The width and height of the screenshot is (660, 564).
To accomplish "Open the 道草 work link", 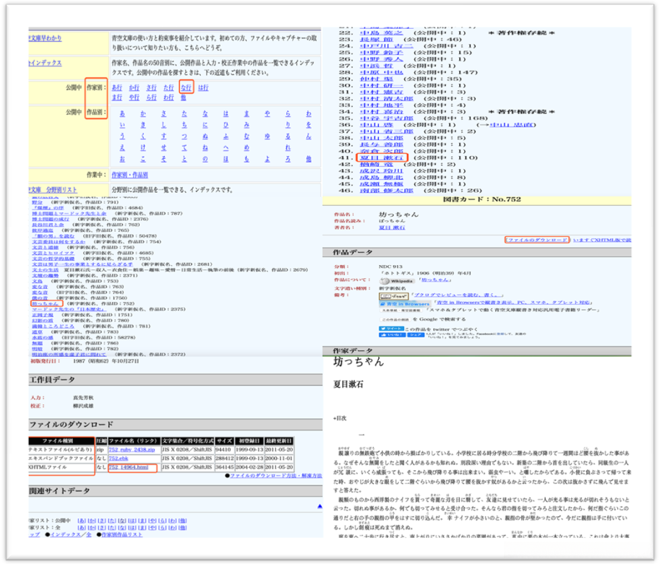I will click(x=38, y=332).
